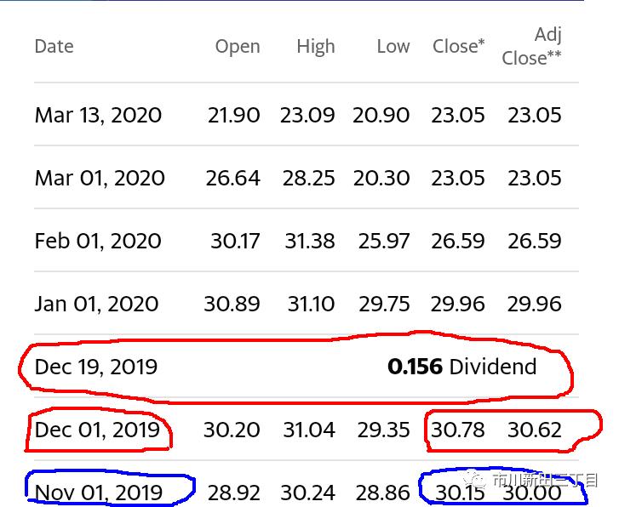Screen dimensions: 619x507
Task: Click the Mar 01, 2020 date cell
Action: tap(100, 178)
